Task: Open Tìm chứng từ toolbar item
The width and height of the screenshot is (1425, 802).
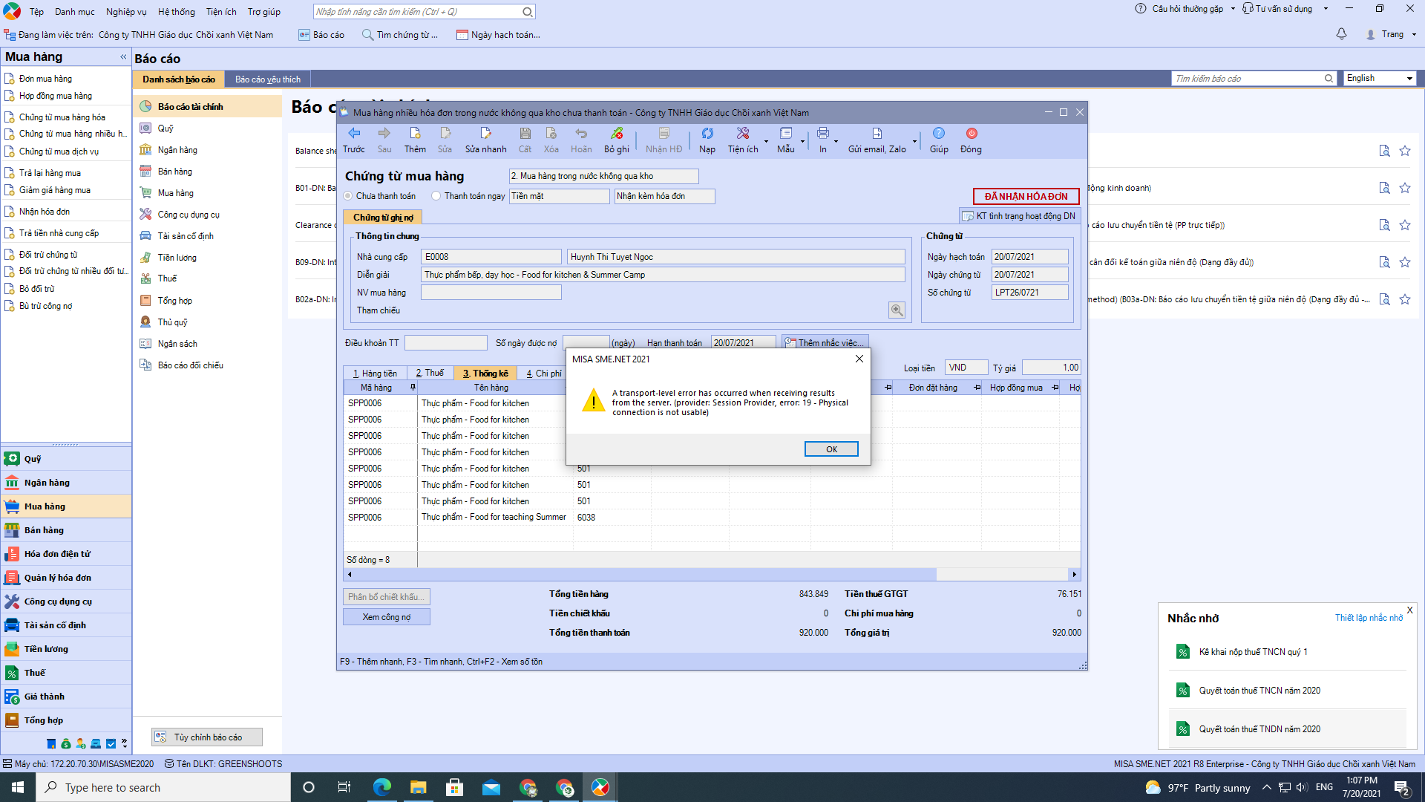Action: coord(399,35)
